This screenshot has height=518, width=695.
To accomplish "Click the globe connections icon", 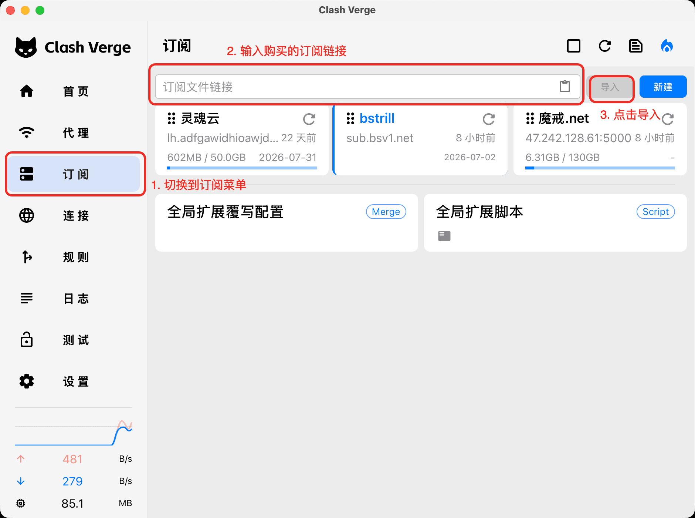I will pos(27,215).
